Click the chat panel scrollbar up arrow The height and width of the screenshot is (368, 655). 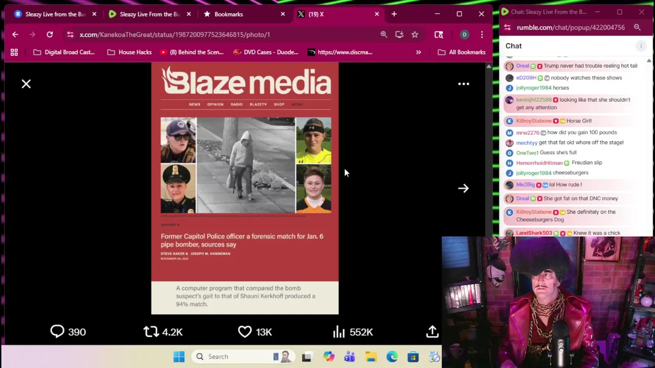649,61
